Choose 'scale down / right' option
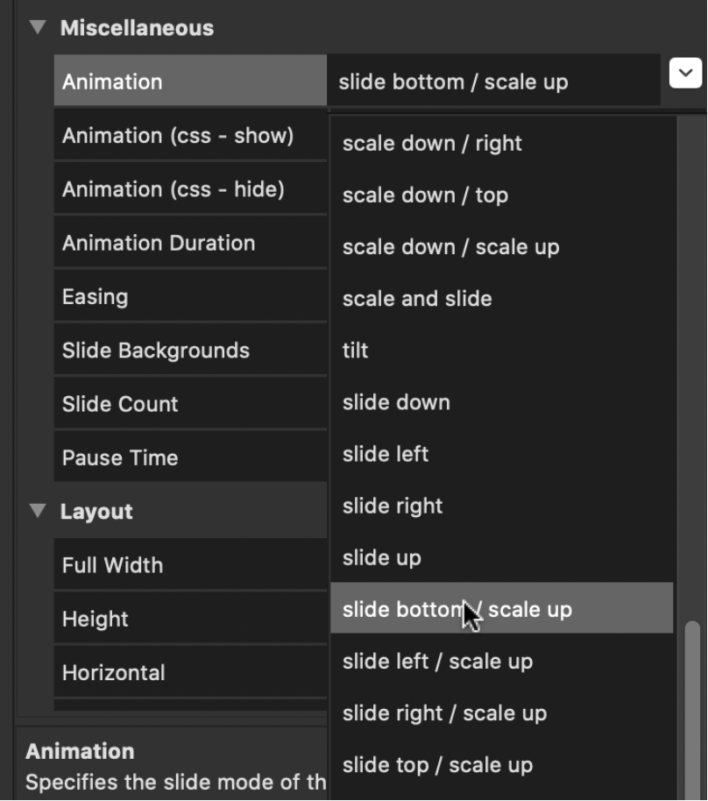The height and width of the screenshot is (801, 708). tap(501, 144)
